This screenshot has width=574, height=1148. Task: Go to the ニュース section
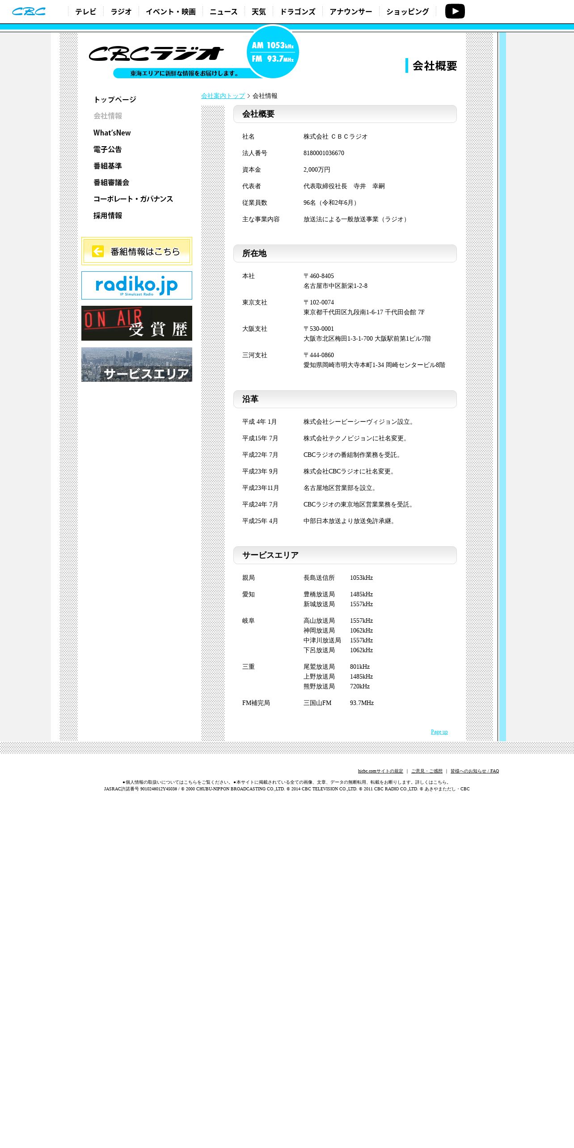[x=224, y=12]
